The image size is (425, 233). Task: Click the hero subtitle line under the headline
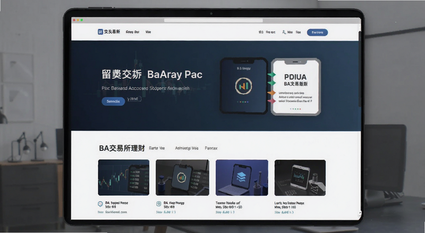click(x=146, y=88)
